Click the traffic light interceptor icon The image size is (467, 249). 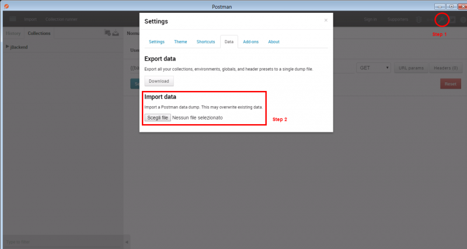point(419,20)
